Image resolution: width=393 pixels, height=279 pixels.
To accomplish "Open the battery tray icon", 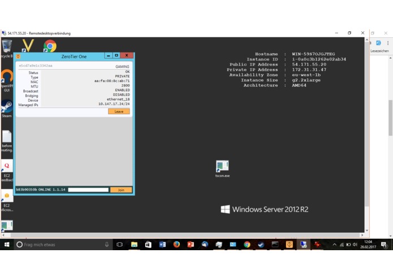I will 348,245.
